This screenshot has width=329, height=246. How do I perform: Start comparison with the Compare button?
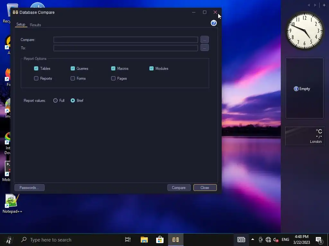[179, 188]
